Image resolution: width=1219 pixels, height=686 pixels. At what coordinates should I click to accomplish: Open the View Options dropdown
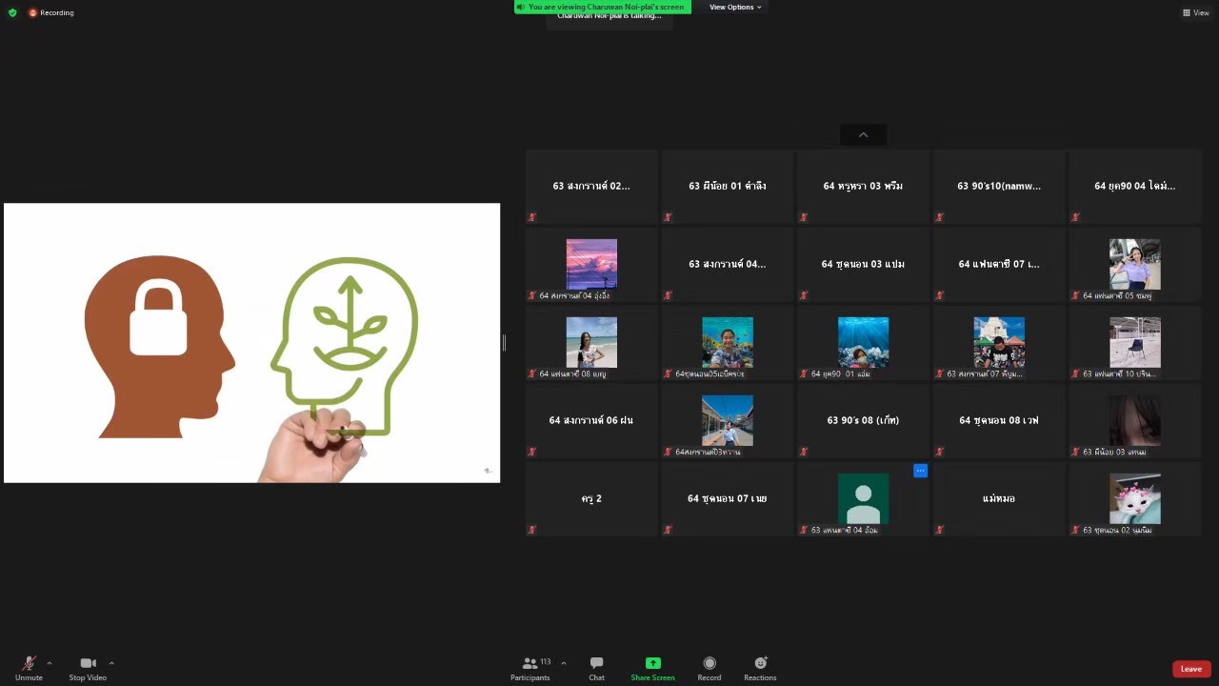coord(735,7)
